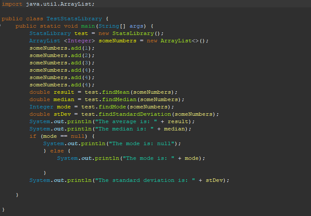Click "stDev" in the last println statement
The width and height of the screenshot is (311, 216).
(x=214, y=180)
